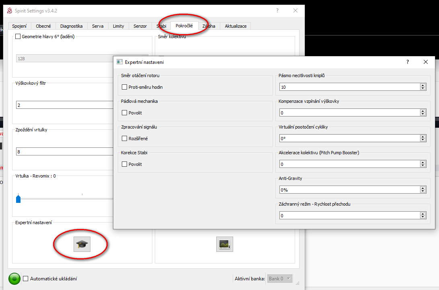Viewport: 439px width, 290px height.
Task: Open the Serva tab
Action: pos(98,26)
